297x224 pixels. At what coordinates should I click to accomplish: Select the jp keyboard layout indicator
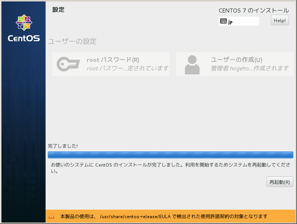239,21
